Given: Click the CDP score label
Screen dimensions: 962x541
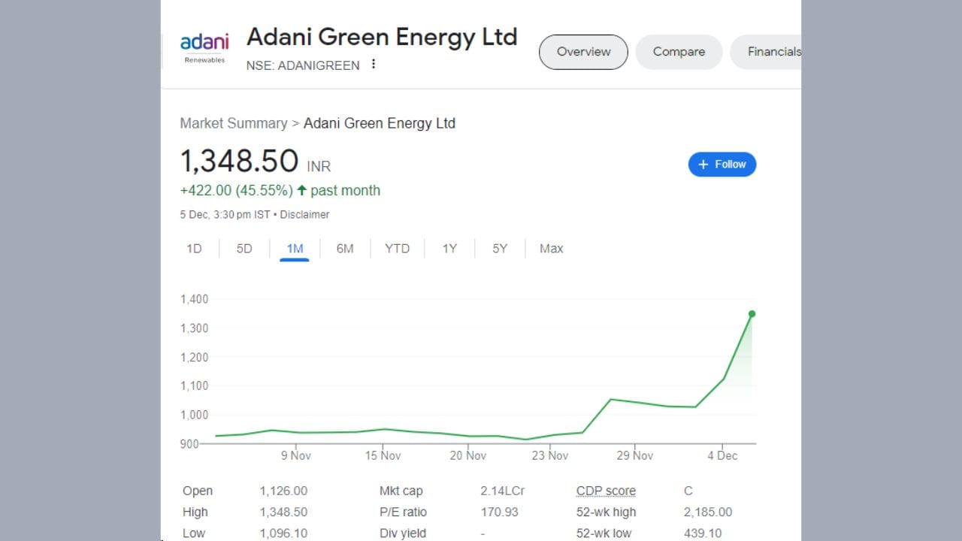Looking at the screenshot, I should pyautogui.click(x=606, y=491).
